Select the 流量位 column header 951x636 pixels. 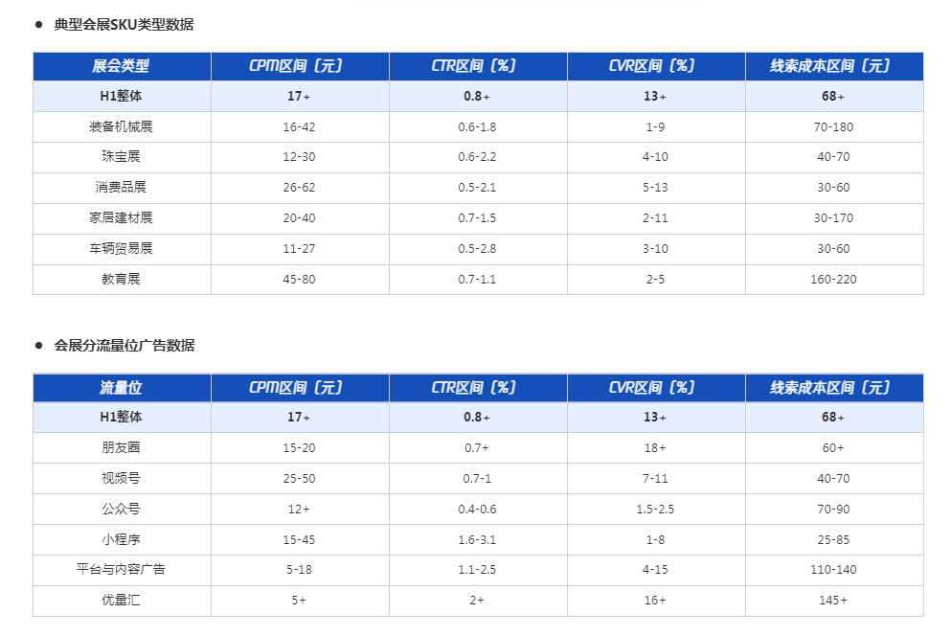click(x=121, y=387)
